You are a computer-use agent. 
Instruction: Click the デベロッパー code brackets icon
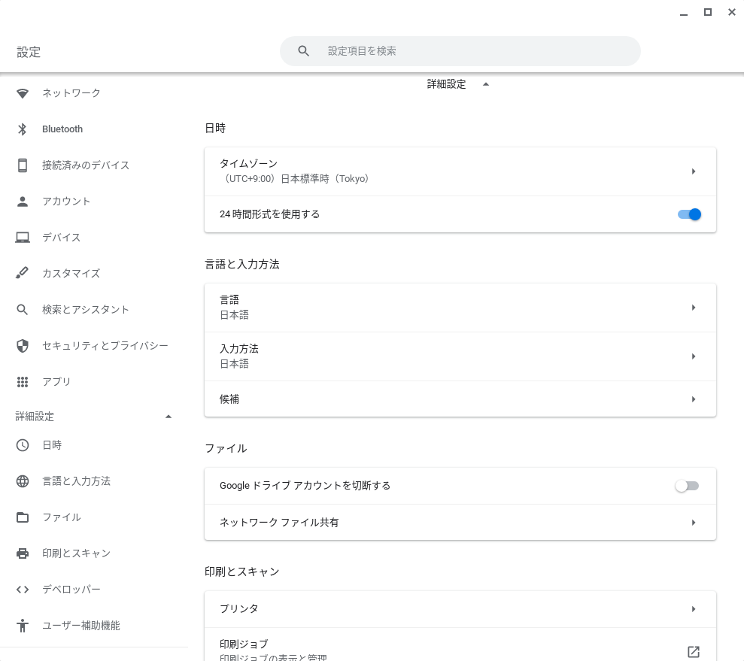point(23,590)
